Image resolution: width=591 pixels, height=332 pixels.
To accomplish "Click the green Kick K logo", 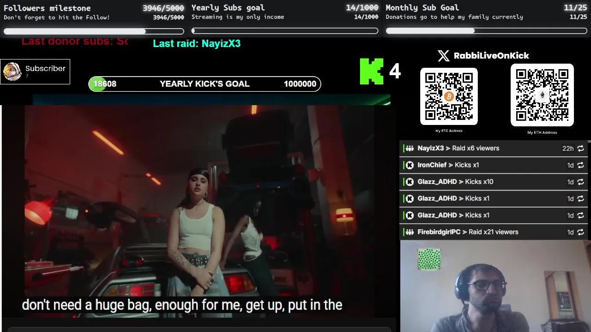I will coord(372,71).
